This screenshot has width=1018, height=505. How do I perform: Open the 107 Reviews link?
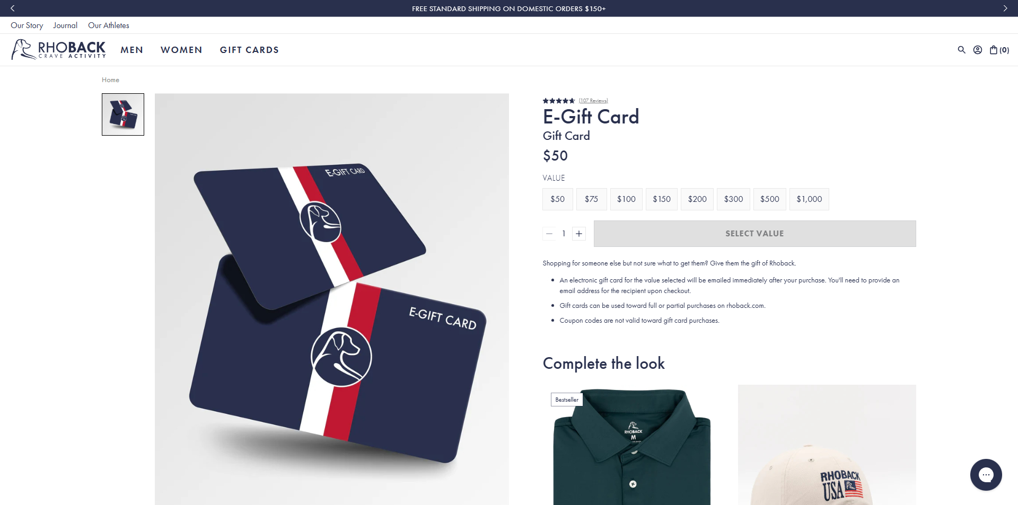tap(593, 101)
